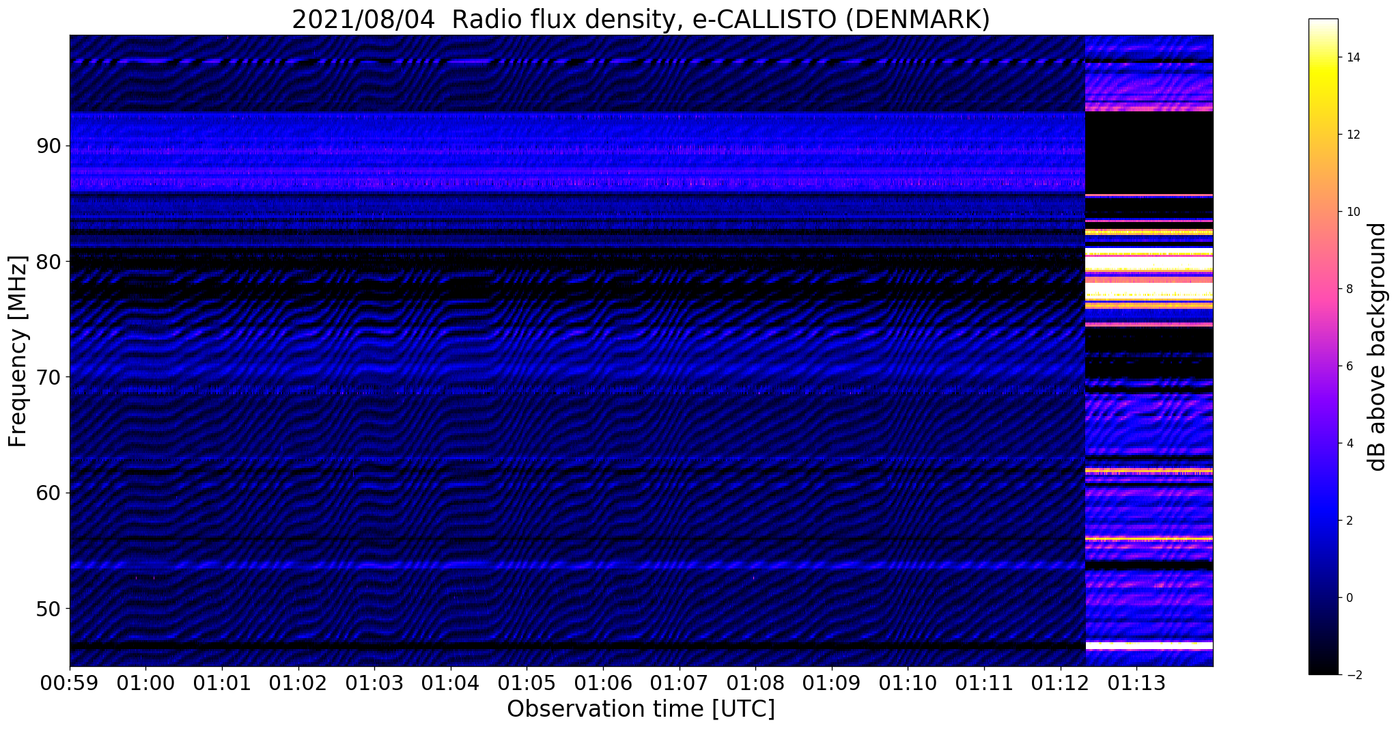Click the large black gap near 90 MHz after 01:12
The height and width of the screenshot is (729, 1398).
tap(1149, 153)
